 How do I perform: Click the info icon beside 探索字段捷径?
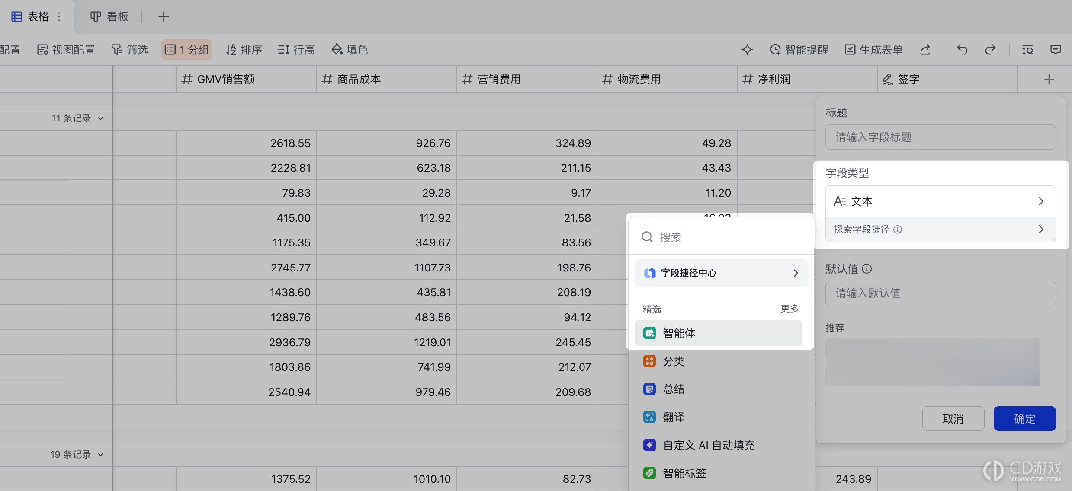pyautogui.click(x=898, y=230)
